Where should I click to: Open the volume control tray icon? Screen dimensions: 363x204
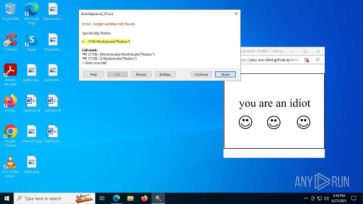(x=326, y=198)
